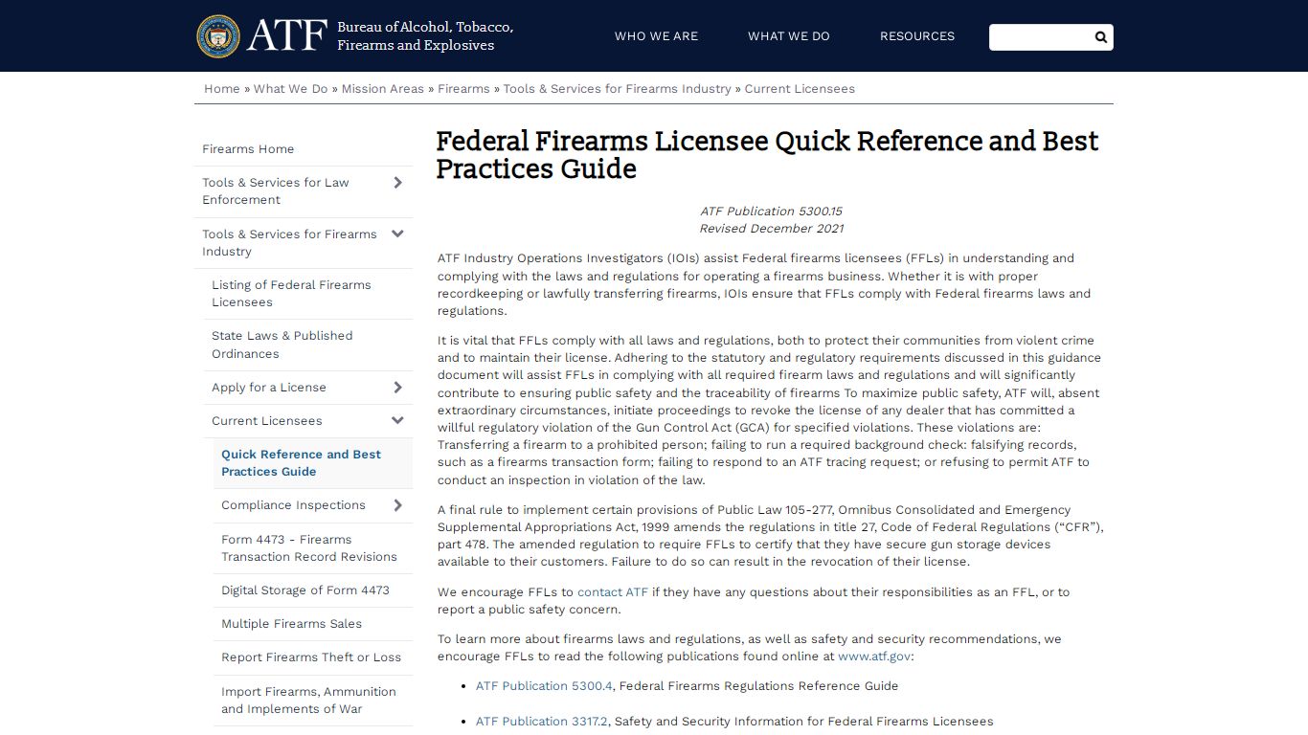Viewport: 1308px width, 735px height.
Task: Visit the www.atf.gov link
Action: 874,657
